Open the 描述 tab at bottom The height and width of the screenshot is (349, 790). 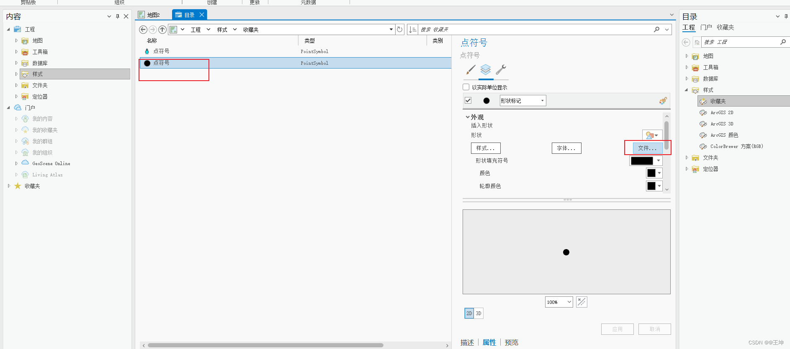[467, 342]
